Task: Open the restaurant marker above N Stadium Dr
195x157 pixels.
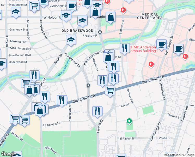Action: (62, 100)
